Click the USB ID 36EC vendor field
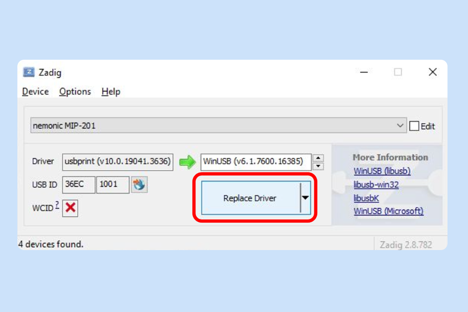Image resolution: width=468 pixels, height=312 pixels. (x=78, y=185)
